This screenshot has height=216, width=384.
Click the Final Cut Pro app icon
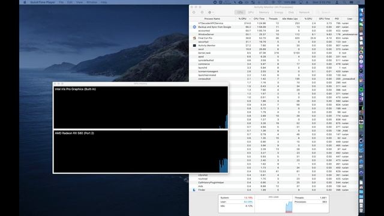coord(194,38)
